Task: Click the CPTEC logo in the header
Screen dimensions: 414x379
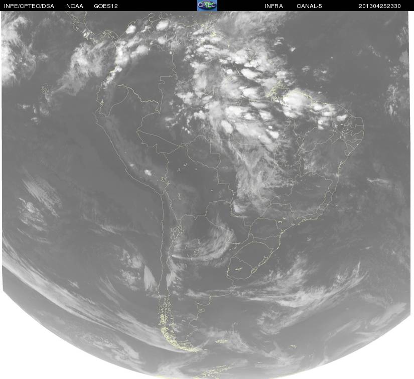Action: pyautogui.click(x=207, y=6)
